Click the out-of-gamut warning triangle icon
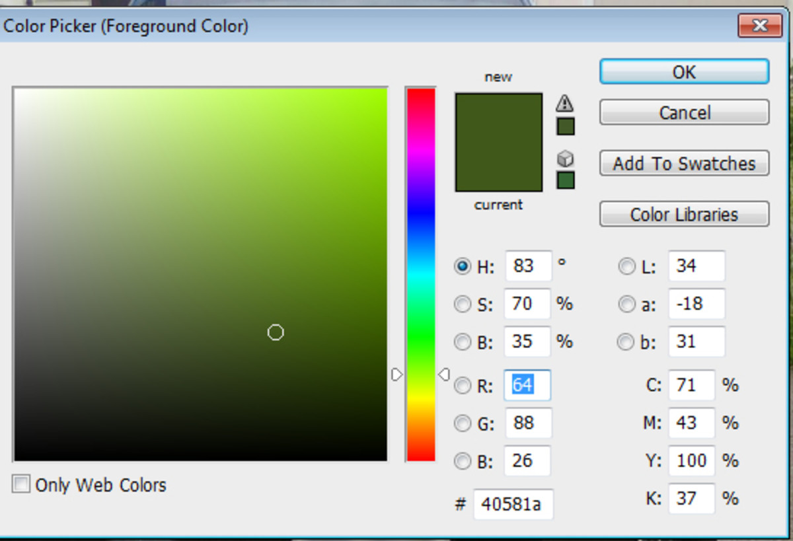The image size is (793, 541). tap(565, 103)
